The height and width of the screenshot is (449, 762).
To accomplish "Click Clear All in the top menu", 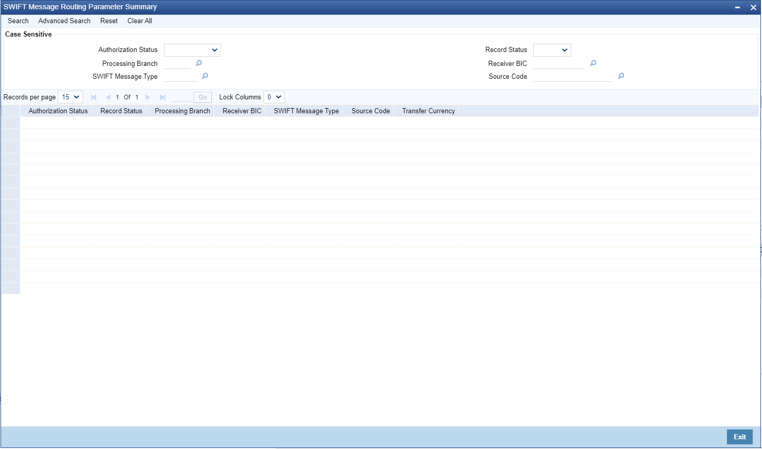I will click(x=140, y=21).
